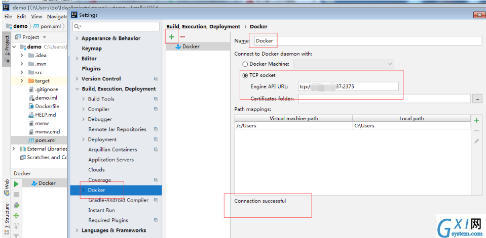This screenshot has height=238, width=486.
Task: Expand the .idea folder in project tree
Action: tap(22, 55)
